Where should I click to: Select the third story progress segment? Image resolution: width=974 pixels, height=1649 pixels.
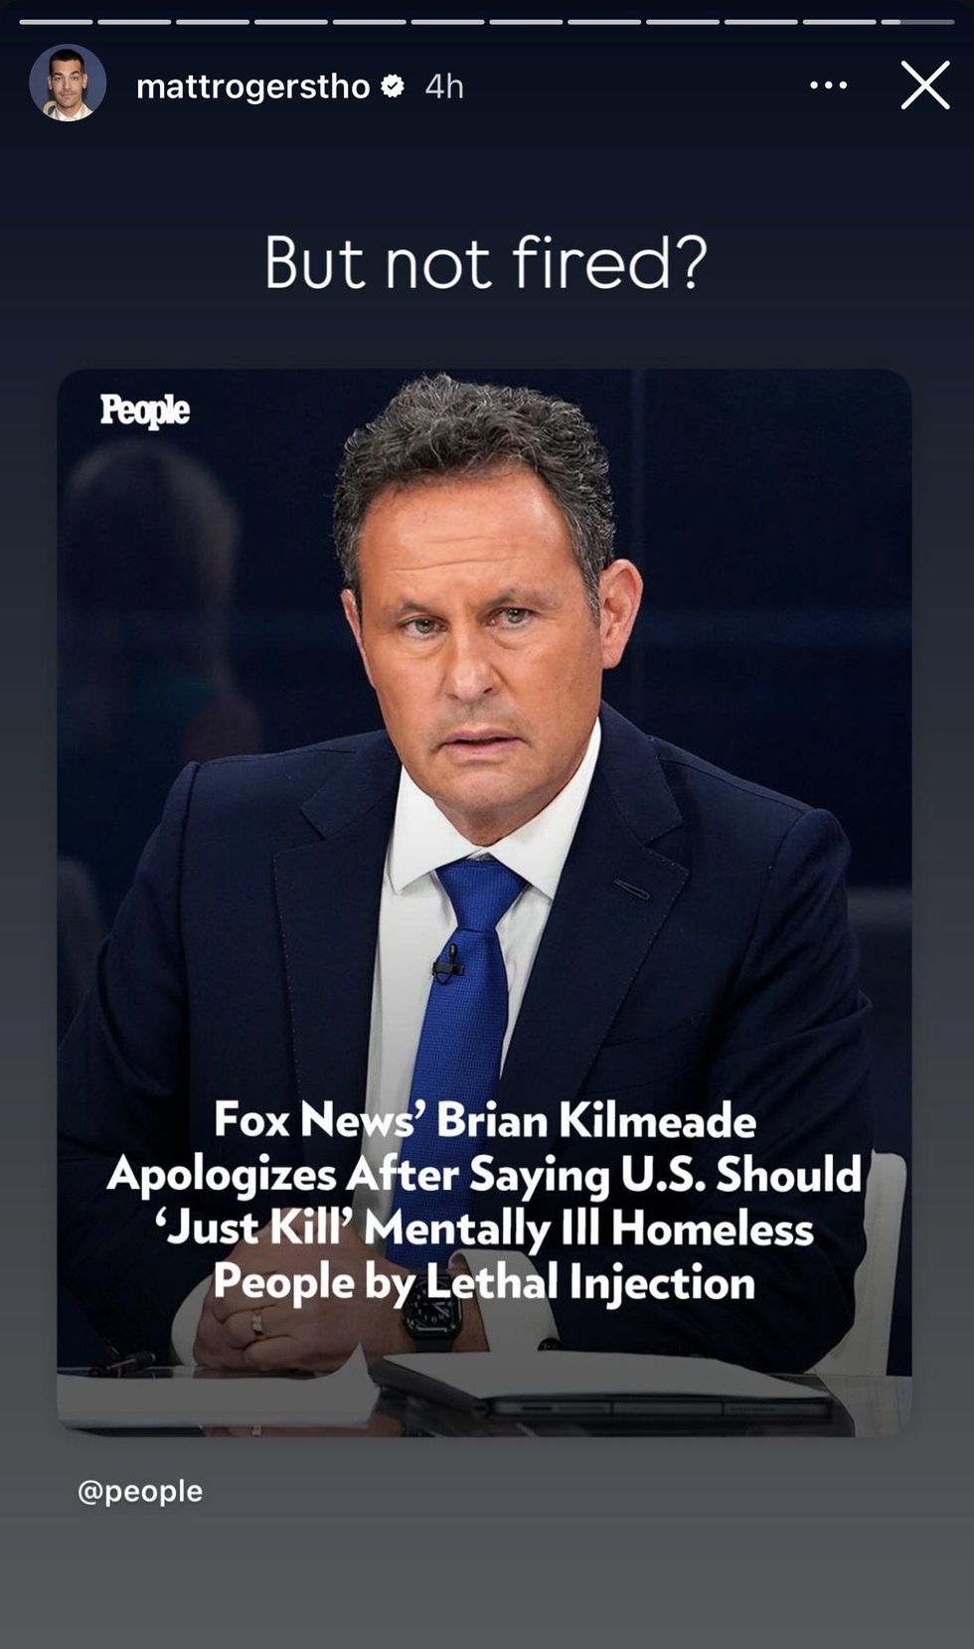[x=213, y=21]
